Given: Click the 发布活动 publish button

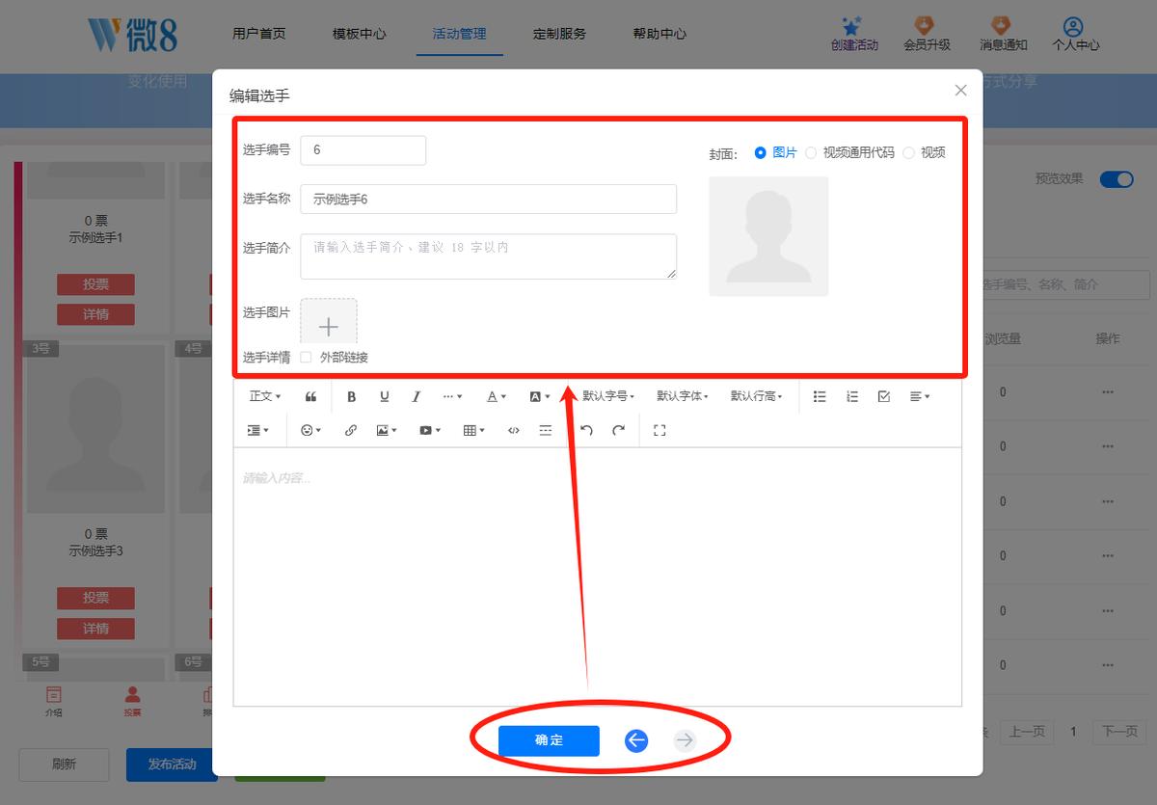Looking at the screenshot, I should pyautogui.click(x=172, y=765).
